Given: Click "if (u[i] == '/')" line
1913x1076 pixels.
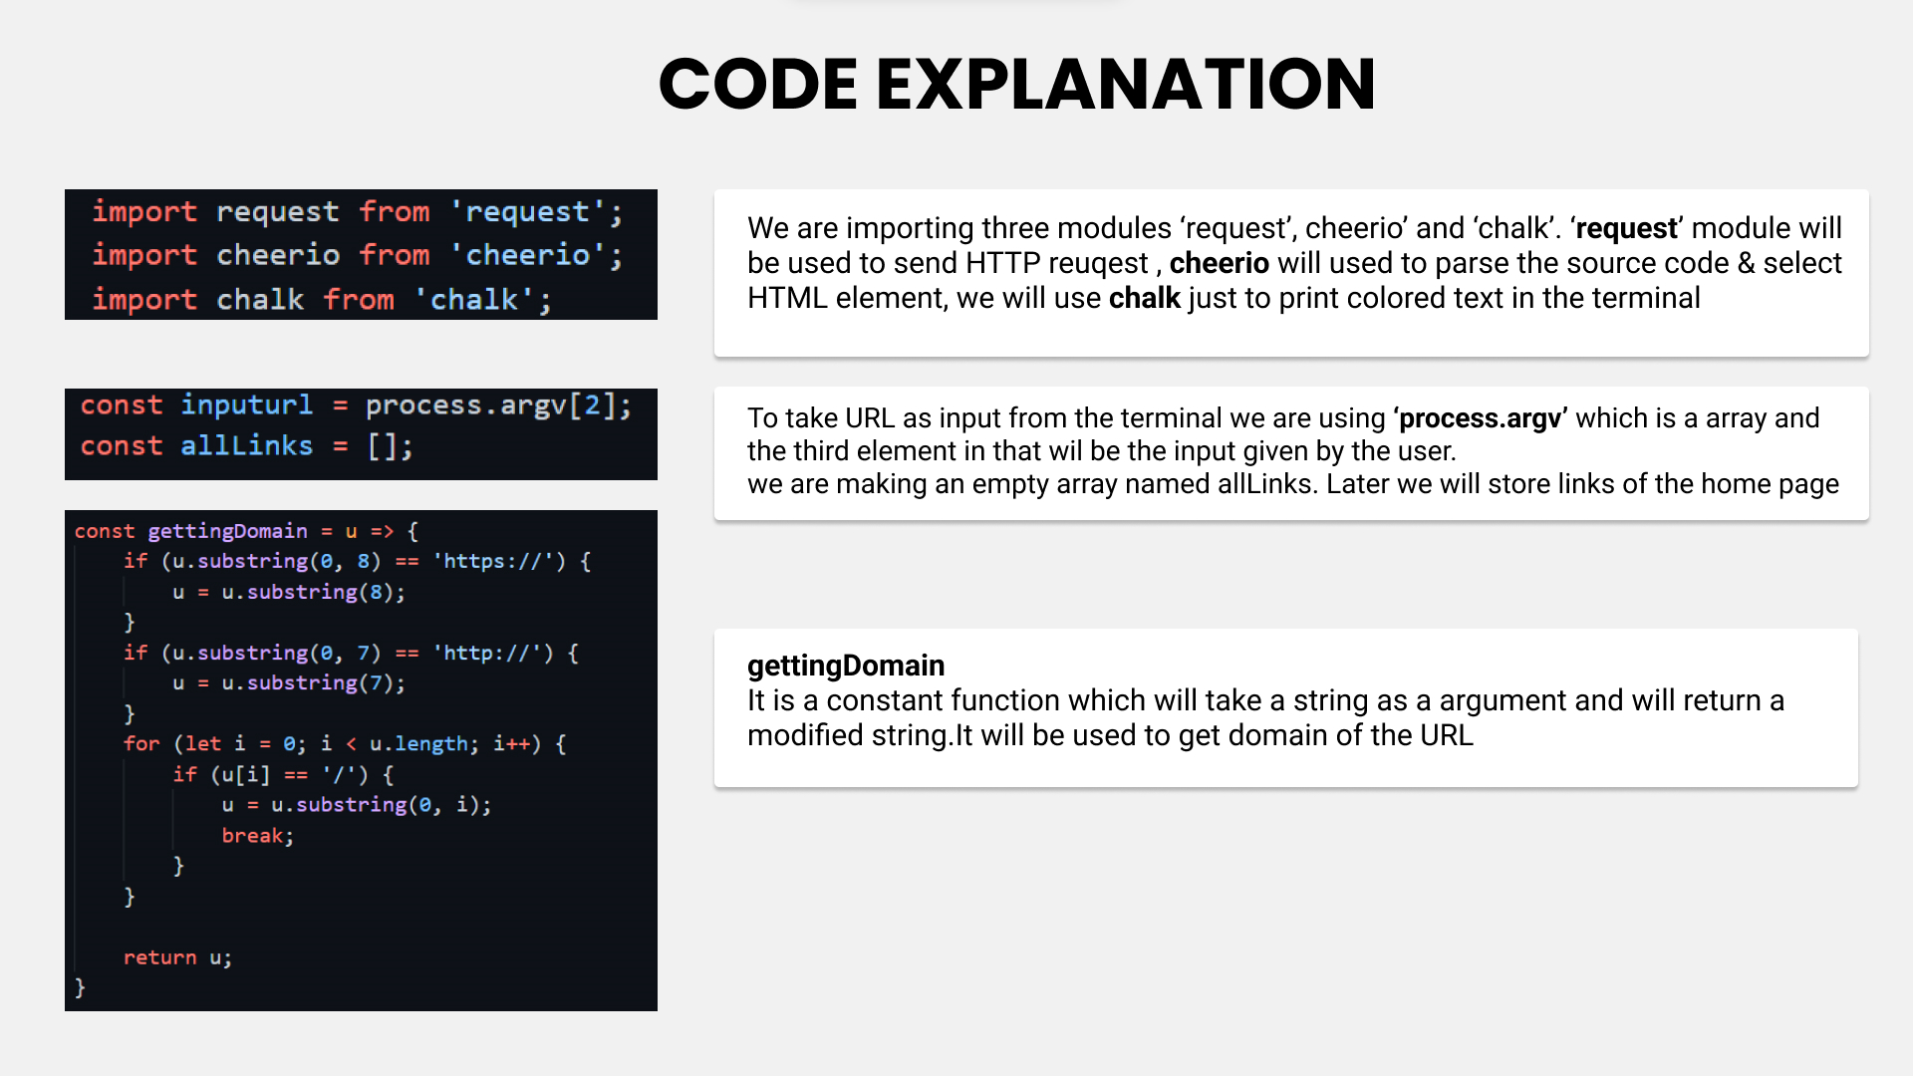Looking at the screenshot, I should pyautogui.click(x=283, y=774).
